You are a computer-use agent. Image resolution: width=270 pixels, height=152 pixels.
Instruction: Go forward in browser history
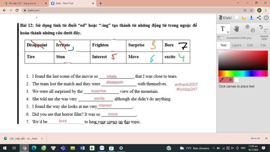click(x=11, y=10)
